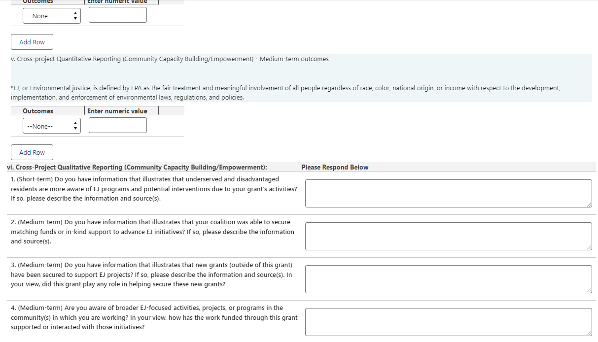Image resolution: width=598 pixels, height=342 pixels.
Task: Click the response box for question 1 Short-term
Action: (449, 193)
